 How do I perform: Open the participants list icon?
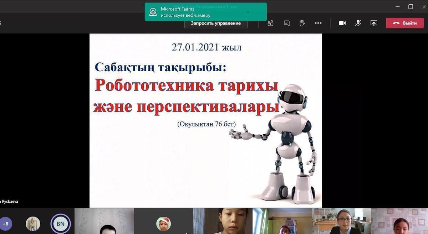click(270, 23)
